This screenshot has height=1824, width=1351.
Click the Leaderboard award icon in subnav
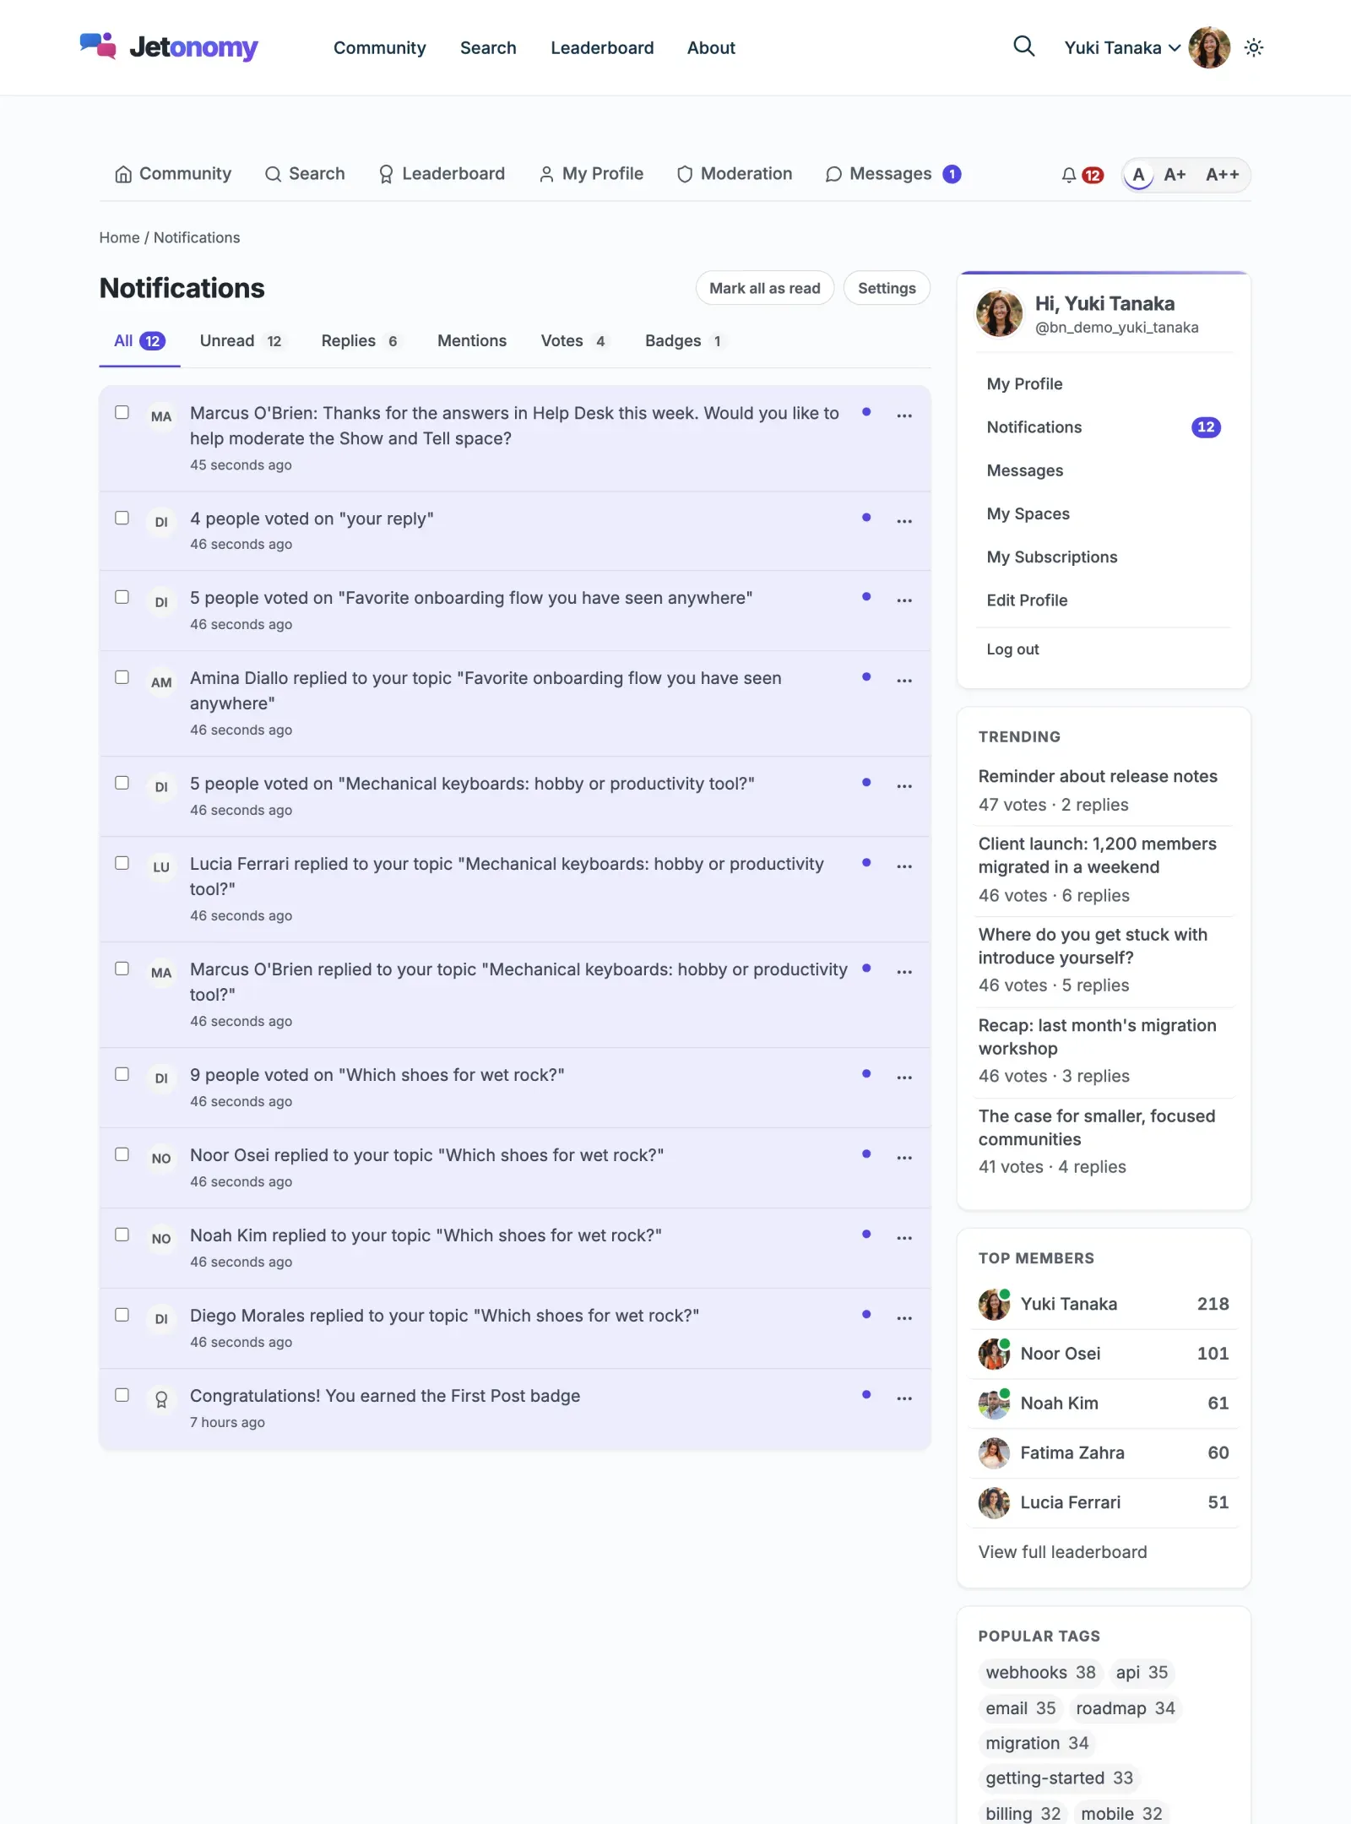click(x=386, y=174)
